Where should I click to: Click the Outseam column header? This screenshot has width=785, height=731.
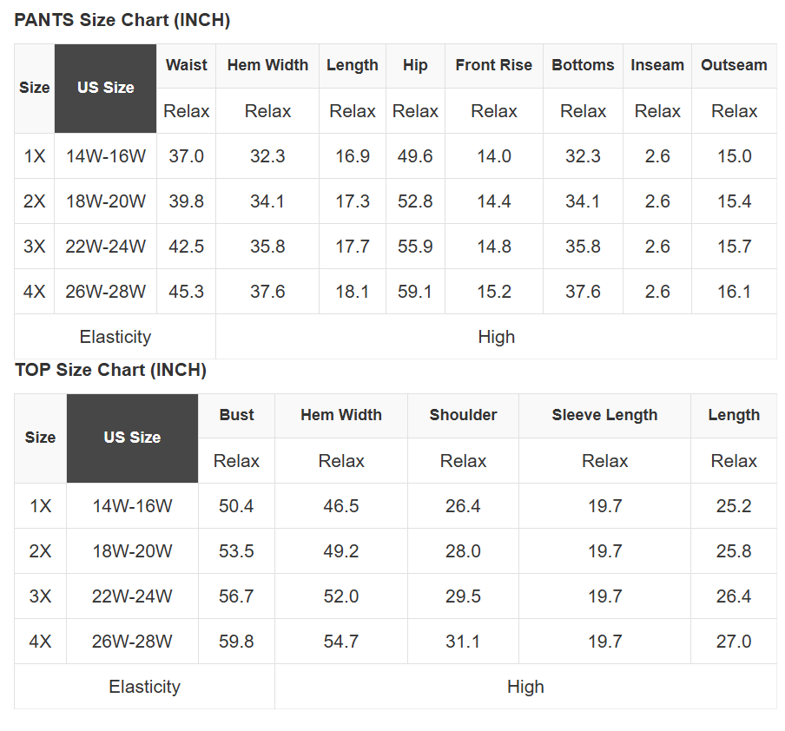click(734, 65)
